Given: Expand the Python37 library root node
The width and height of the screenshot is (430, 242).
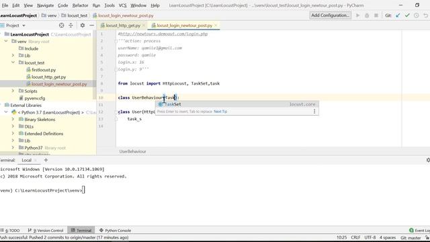Looking at the screenshot, I should click(13, 148).
